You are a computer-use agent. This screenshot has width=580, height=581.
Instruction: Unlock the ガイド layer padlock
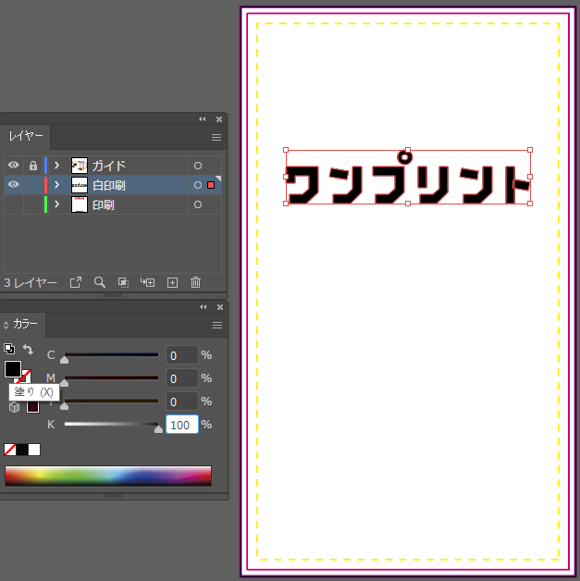32,166
